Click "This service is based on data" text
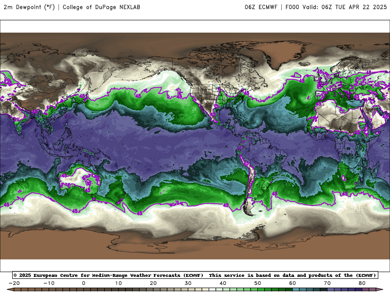This screenshot has height=292, width=390. pos(252,275)
